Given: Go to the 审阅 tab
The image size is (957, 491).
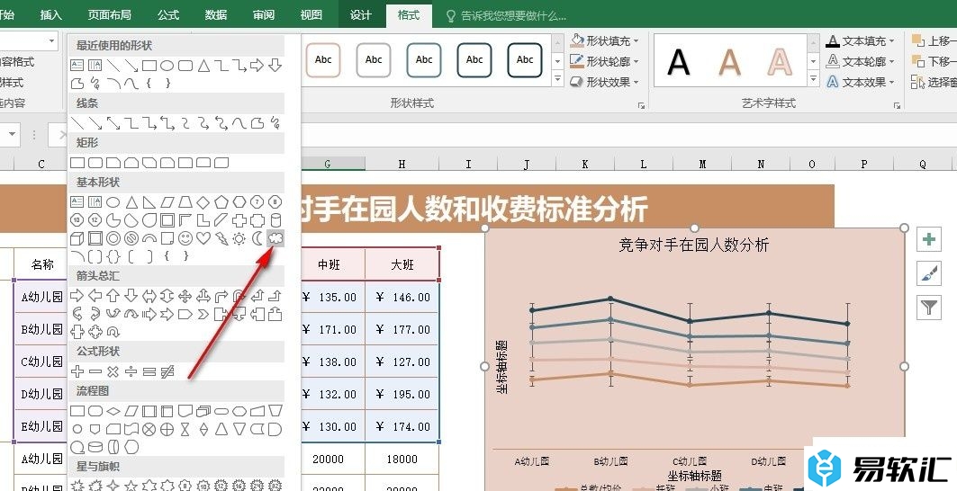Looking at the screenshot, I should 264,14.
